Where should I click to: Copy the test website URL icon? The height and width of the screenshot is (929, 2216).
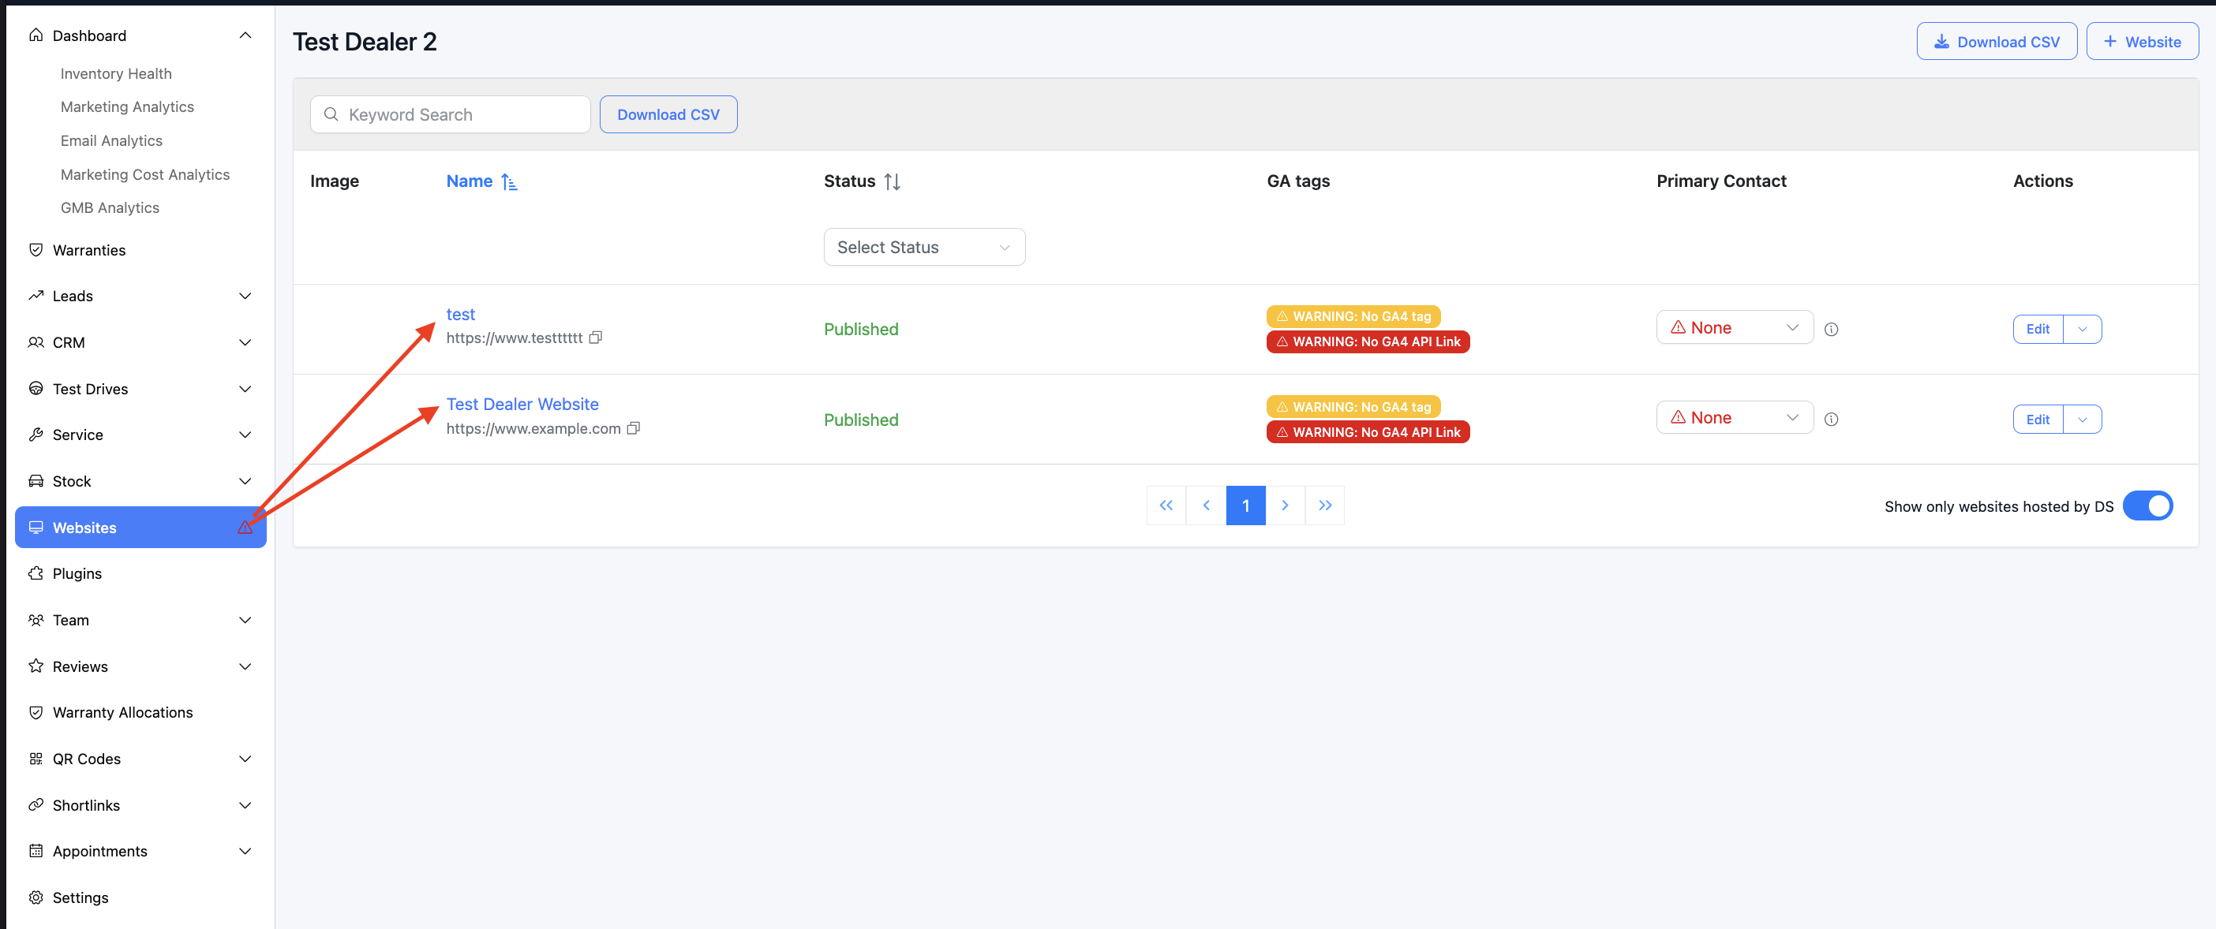pyautogui.click(x=595, y=338)
